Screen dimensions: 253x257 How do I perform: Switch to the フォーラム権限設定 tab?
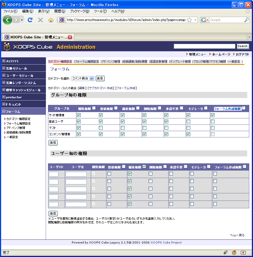click(87, 62)
